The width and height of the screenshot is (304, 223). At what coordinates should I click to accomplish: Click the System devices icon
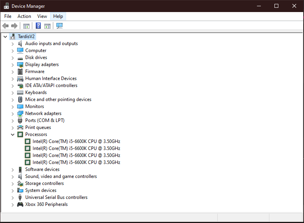20,190
